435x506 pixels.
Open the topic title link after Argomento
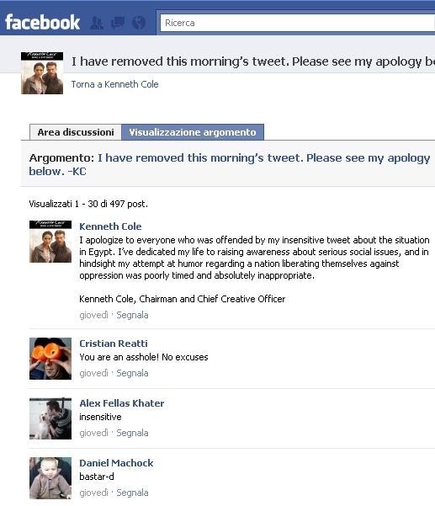(230, 164)
